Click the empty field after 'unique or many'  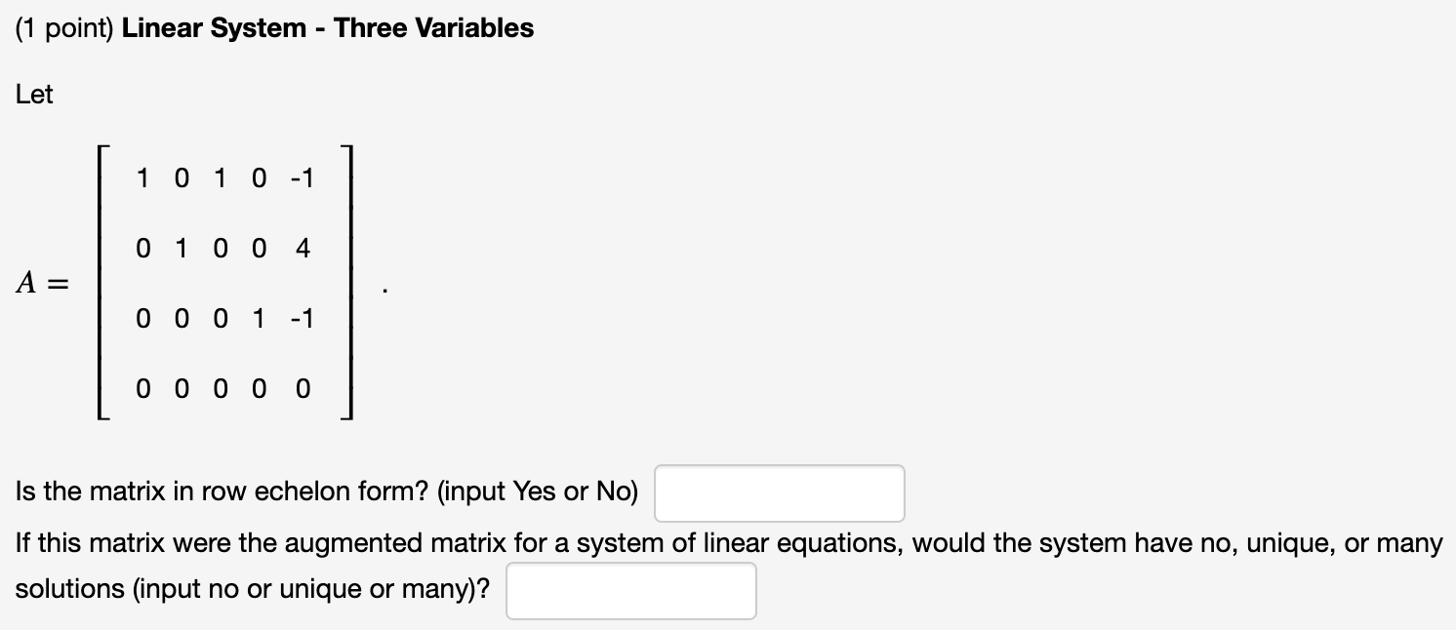630,589
